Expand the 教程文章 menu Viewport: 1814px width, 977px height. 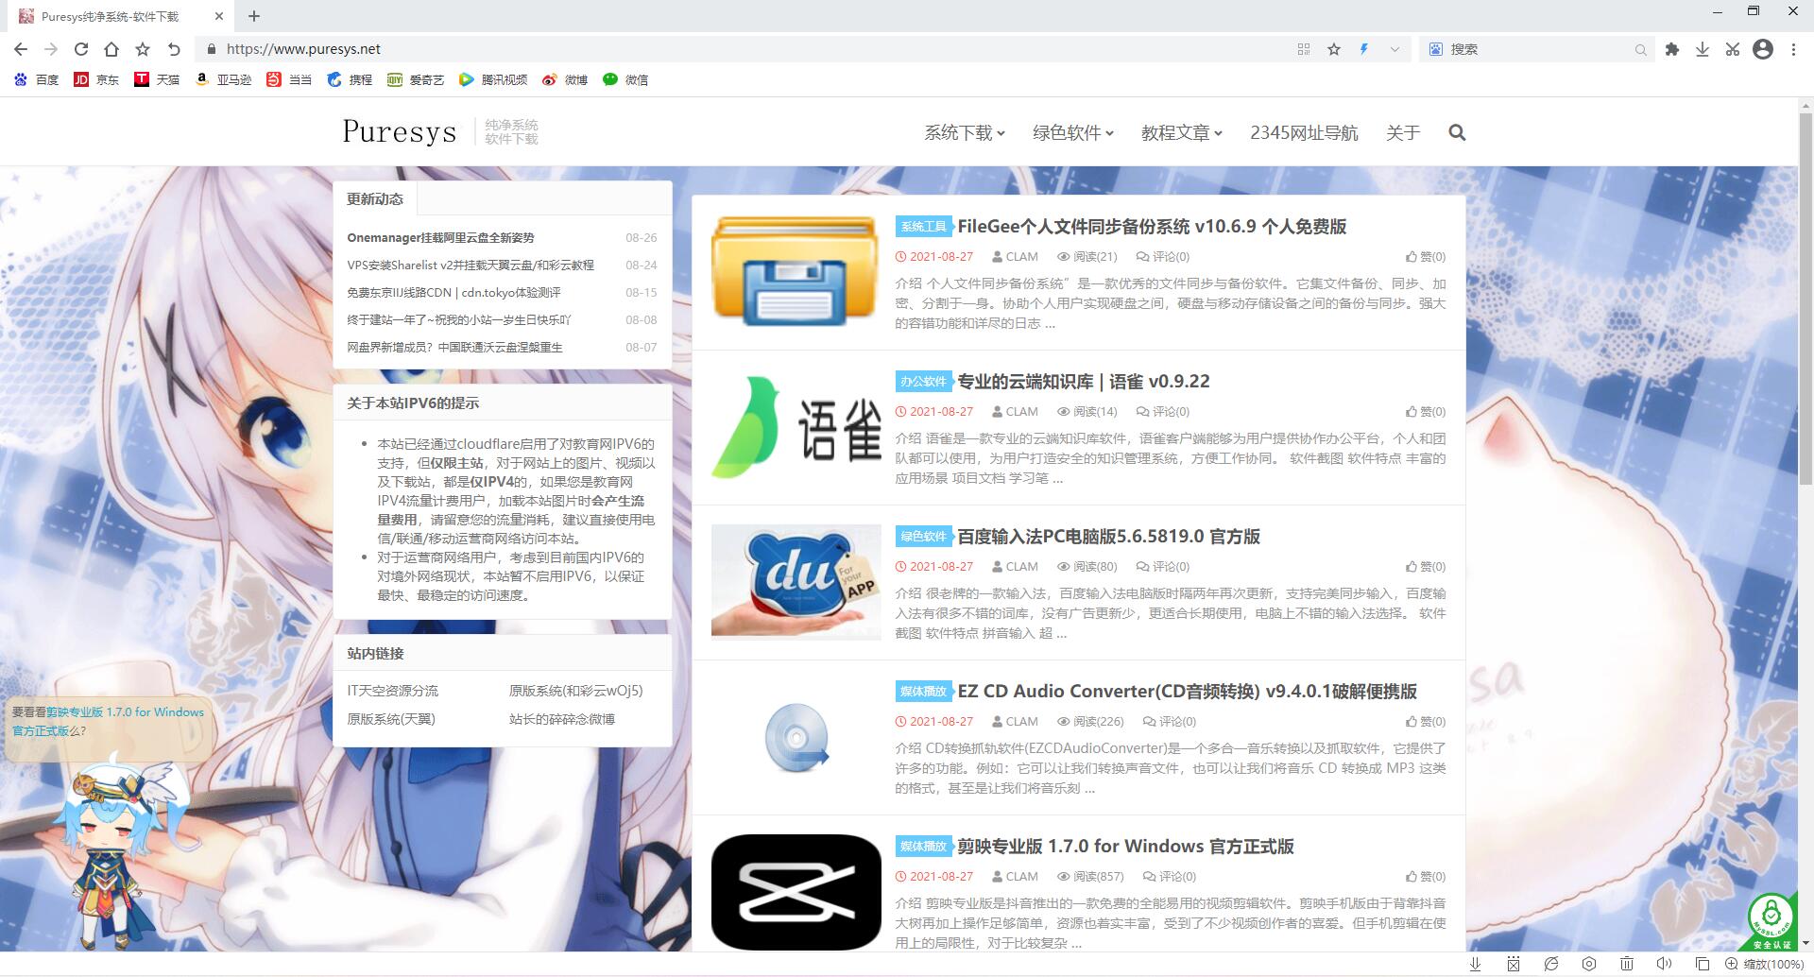pos(1182,133)
